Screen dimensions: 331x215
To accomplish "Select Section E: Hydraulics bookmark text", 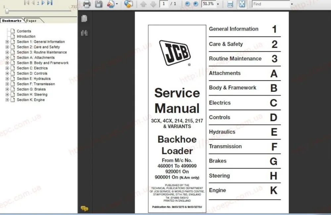I will [33, 79].
